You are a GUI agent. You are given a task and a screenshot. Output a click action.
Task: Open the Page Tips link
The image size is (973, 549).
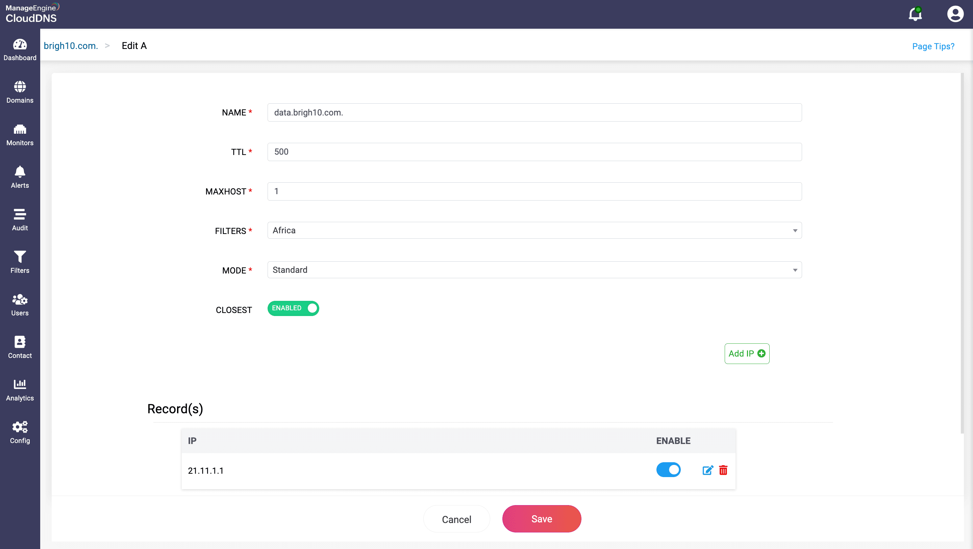[x=933, y=46]
